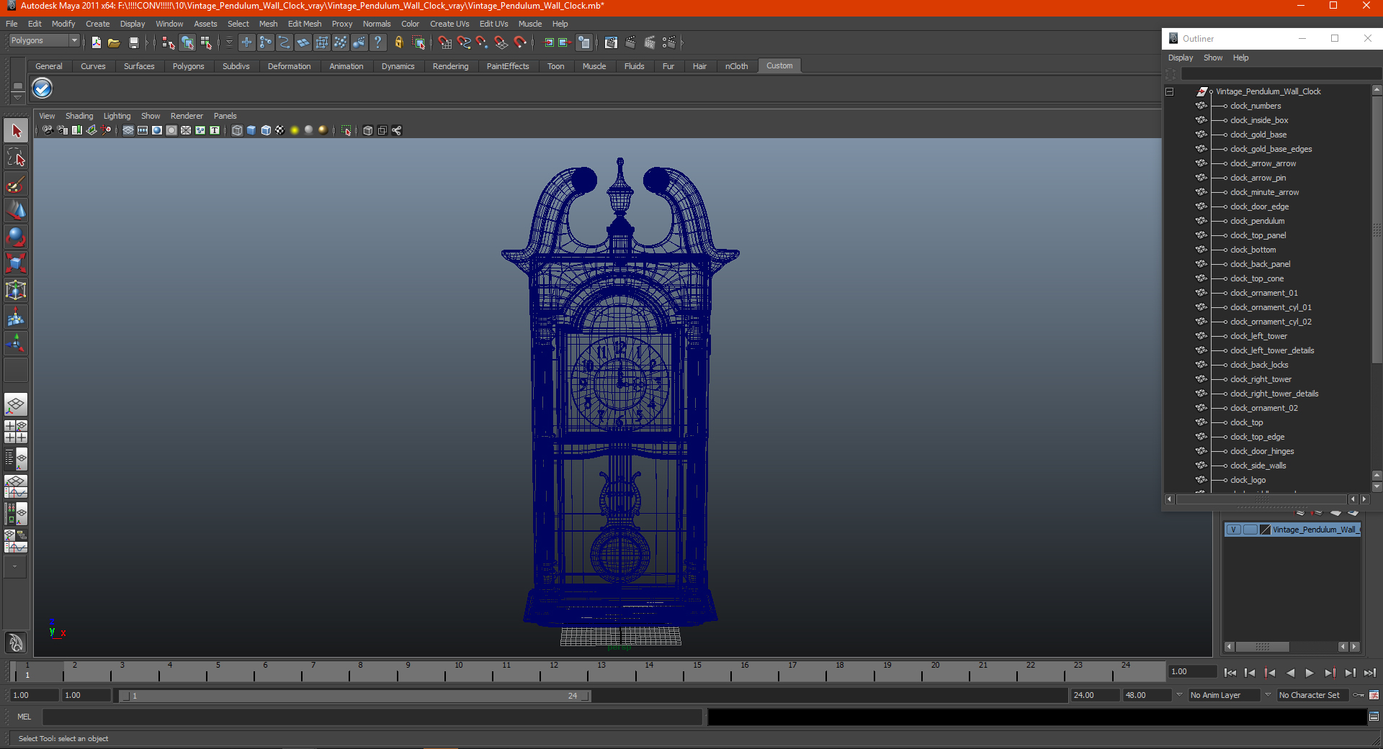Open the Outliner Display menu
This screenshot has height=749, width=1383.
[x=1181, y=58]
